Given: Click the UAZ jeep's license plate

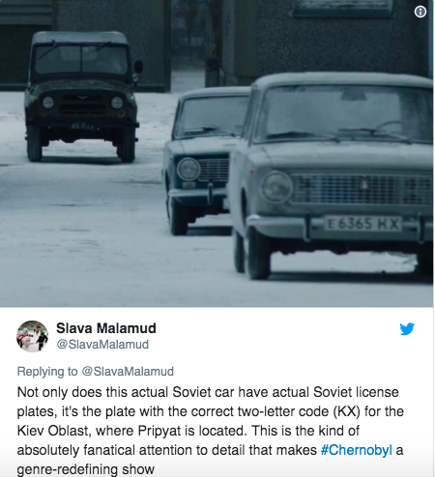Looking at the screenshot, I should point(83,126).
